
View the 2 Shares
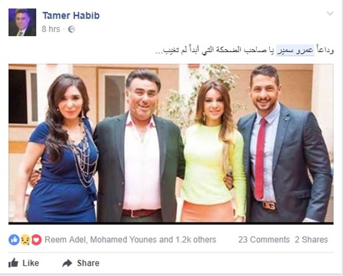(x=311, y=240)
